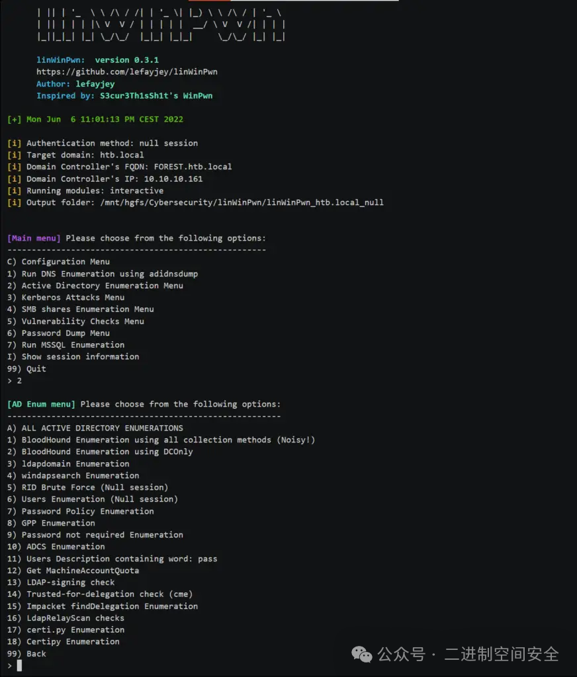
Task: Click the 'Author: lefayjey' line
Action: pyautogui.click(x=75, y=84)
